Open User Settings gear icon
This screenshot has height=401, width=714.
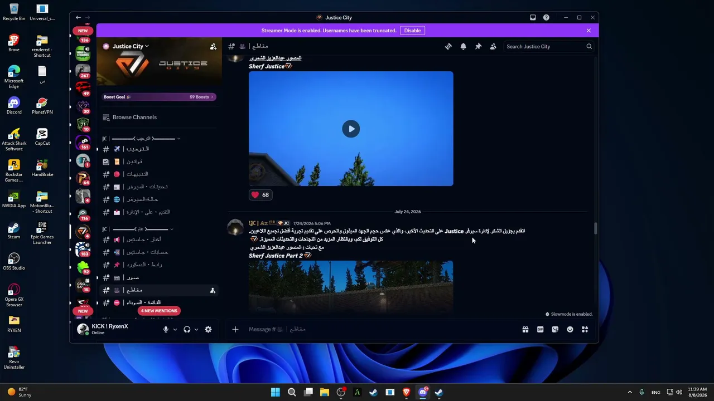pos(208,329)
